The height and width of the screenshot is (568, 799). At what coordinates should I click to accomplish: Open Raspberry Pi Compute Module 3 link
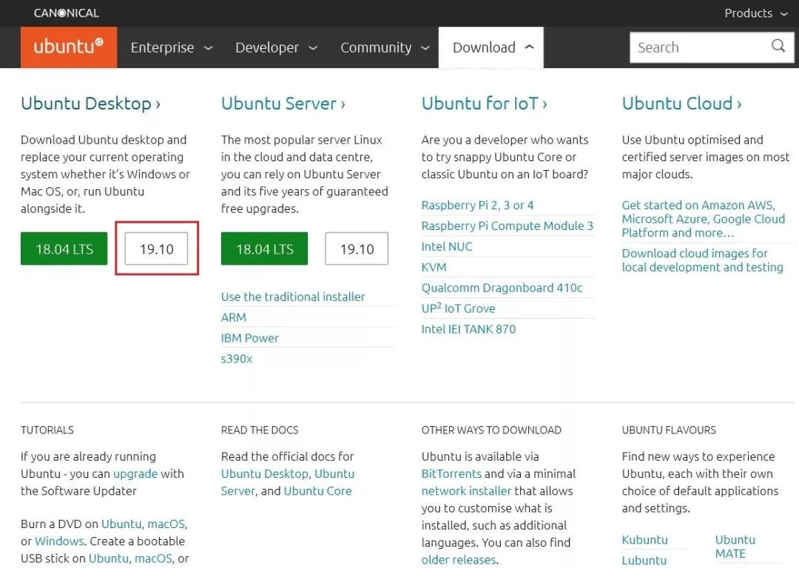tap(508, 226)
